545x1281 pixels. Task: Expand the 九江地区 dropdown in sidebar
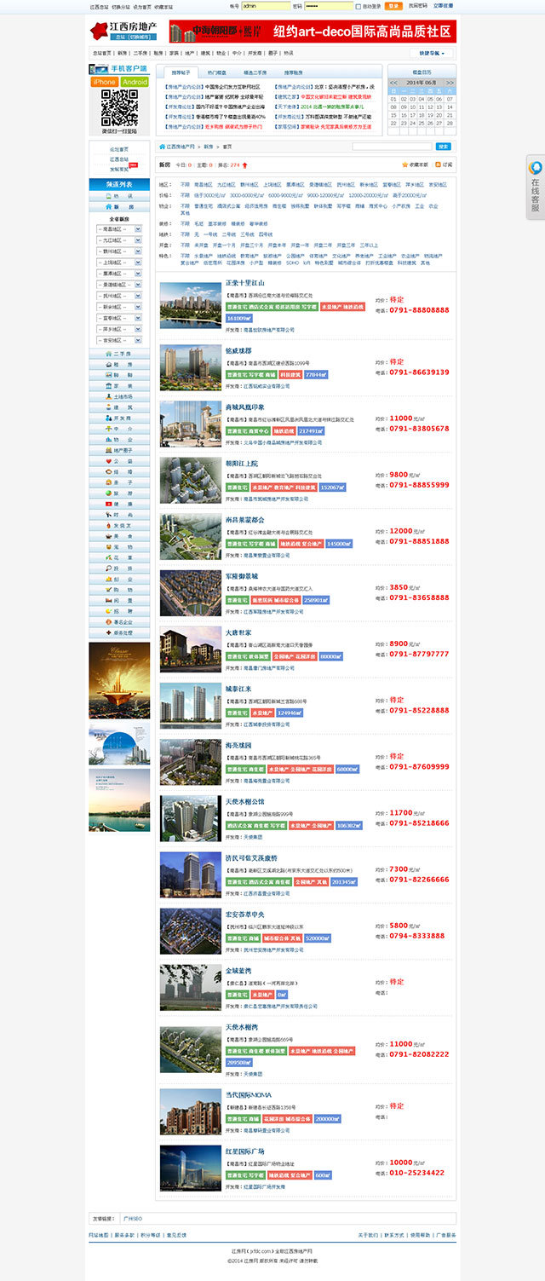coord(137,240)
